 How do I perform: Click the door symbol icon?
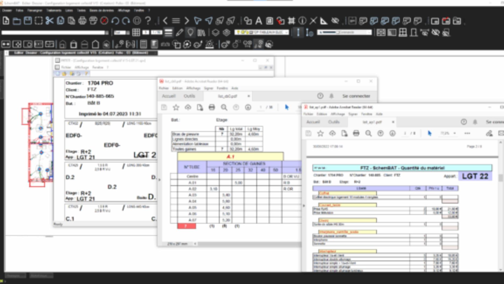[414, 33]
